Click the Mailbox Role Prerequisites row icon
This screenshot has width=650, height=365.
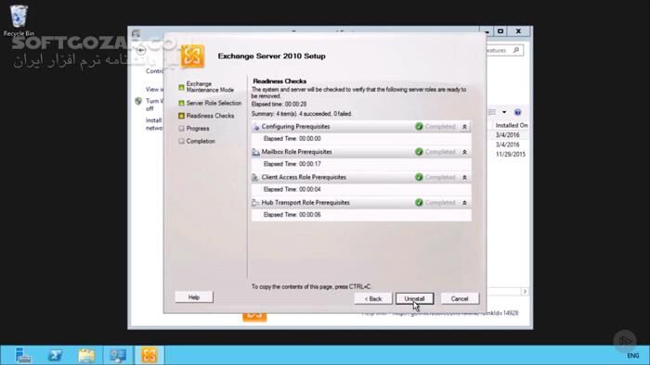point(255,152)
